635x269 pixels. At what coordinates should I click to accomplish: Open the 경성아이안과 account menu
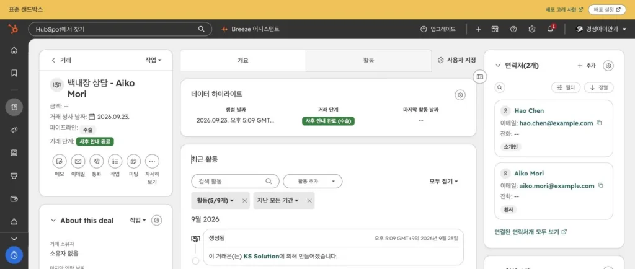pos(601,29)
